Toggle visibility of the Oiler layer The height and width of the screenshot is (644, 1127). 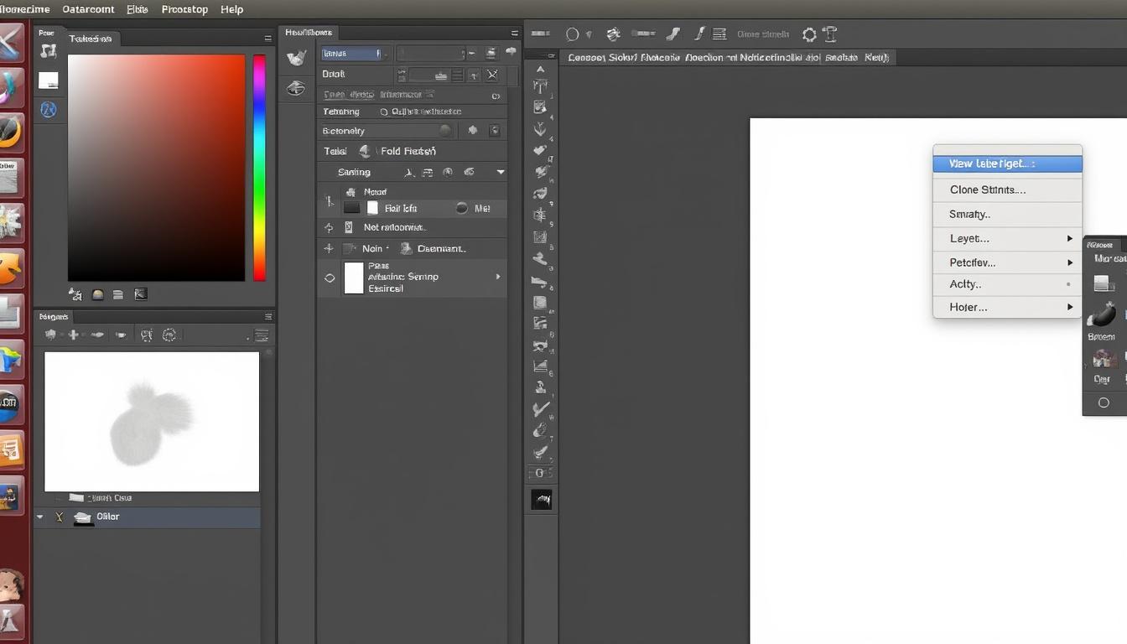tap(59, 517)
